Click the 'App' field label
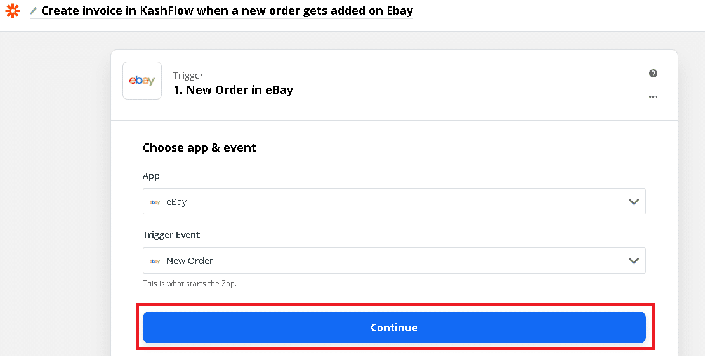The height and width of the screenshot is (356, 705). click(151, 176)
